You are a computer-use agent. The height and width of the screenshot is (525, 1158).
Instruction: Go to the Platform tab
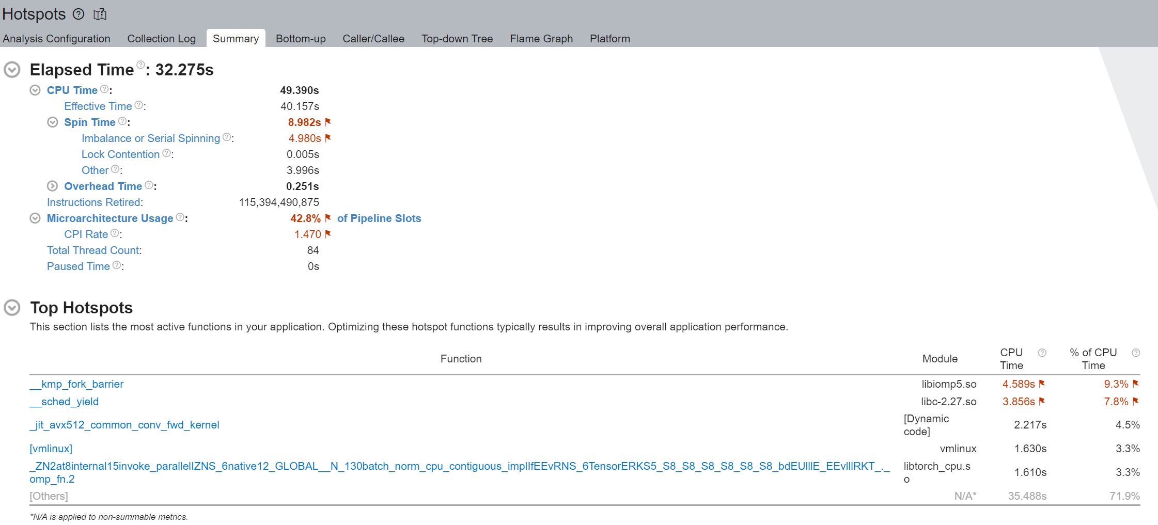pyautogui.click(x=609, y=39)
